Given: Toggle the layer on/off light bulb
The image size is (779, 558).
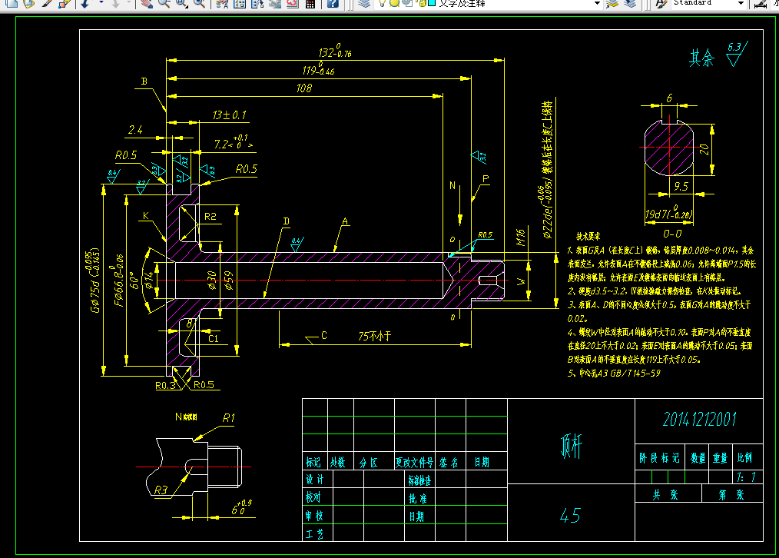Looking at the screenshot, I should [x=382, y=3].
